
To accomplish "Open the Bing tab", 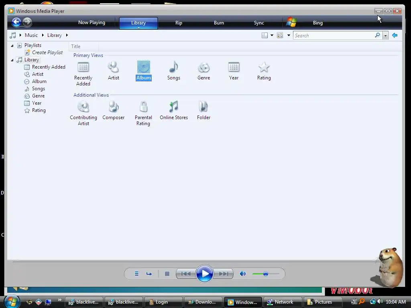I will click(318, 23).
